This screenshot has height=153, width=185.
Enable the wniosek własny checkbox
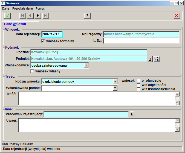coord(32,71)
